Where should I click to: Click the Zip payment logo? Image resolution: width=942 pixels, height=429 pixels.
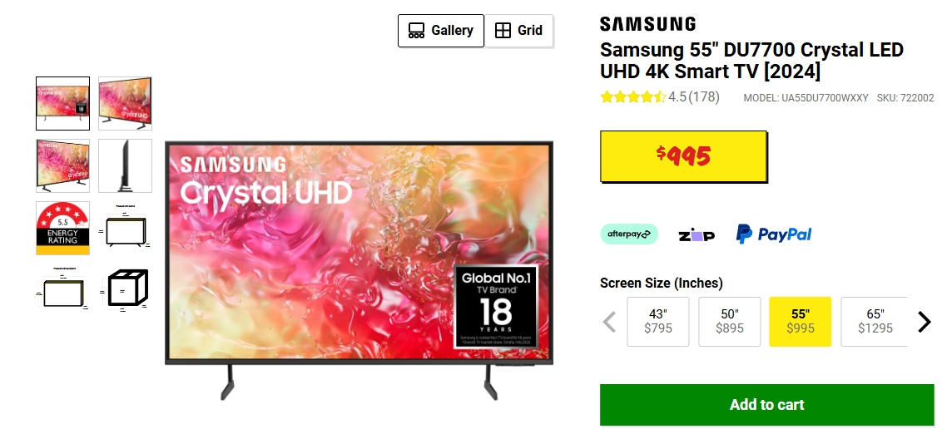pos(697,235)
